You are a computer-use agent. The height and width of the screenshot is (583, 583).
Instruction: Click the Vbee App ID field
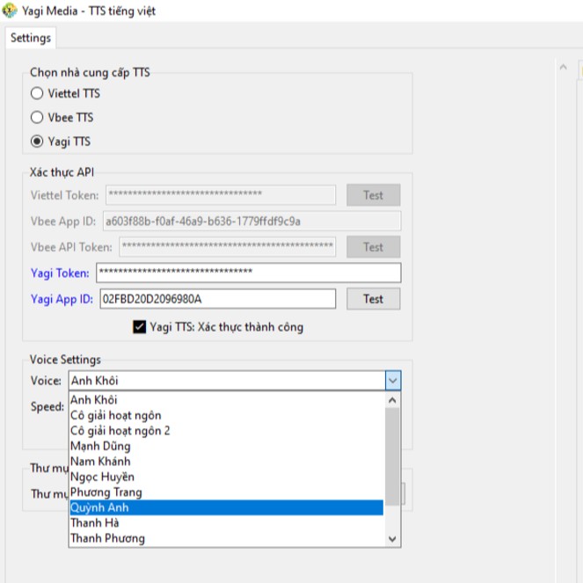[x=251, y=222]
